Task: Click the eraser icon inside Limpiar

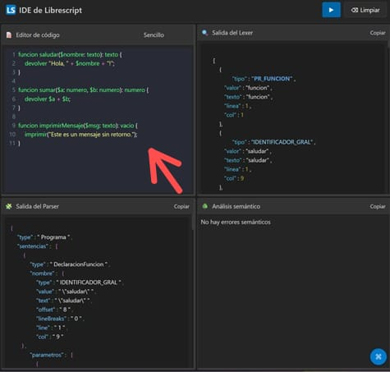Action: coord(355,10)
